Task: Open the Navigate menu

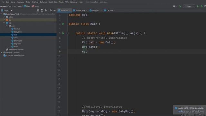Action: pos(20,2)
